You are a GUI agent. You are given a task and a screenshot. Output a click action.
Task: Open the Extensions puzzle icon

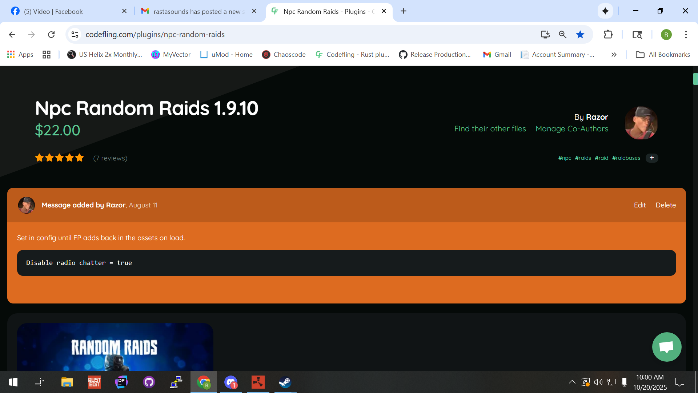[608, 35]
